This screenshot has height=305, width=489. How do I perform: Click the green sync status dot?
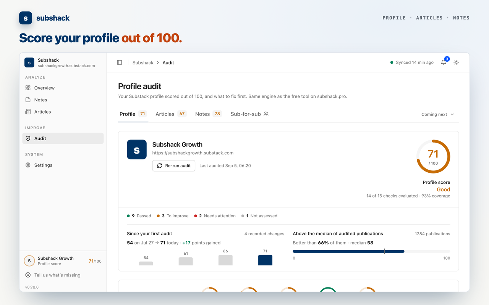coord(392,63)
